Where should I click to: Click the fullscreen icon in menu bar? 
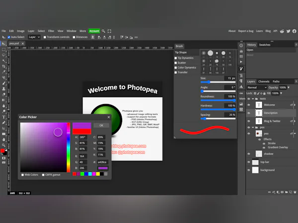point(109,31)
